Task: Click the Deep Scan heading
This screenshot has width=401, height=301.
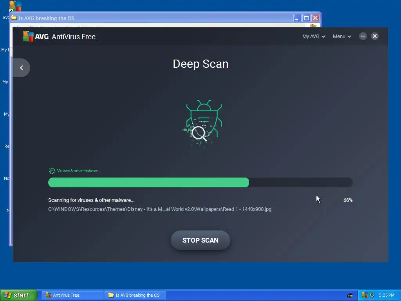Action: click(200, 64)
